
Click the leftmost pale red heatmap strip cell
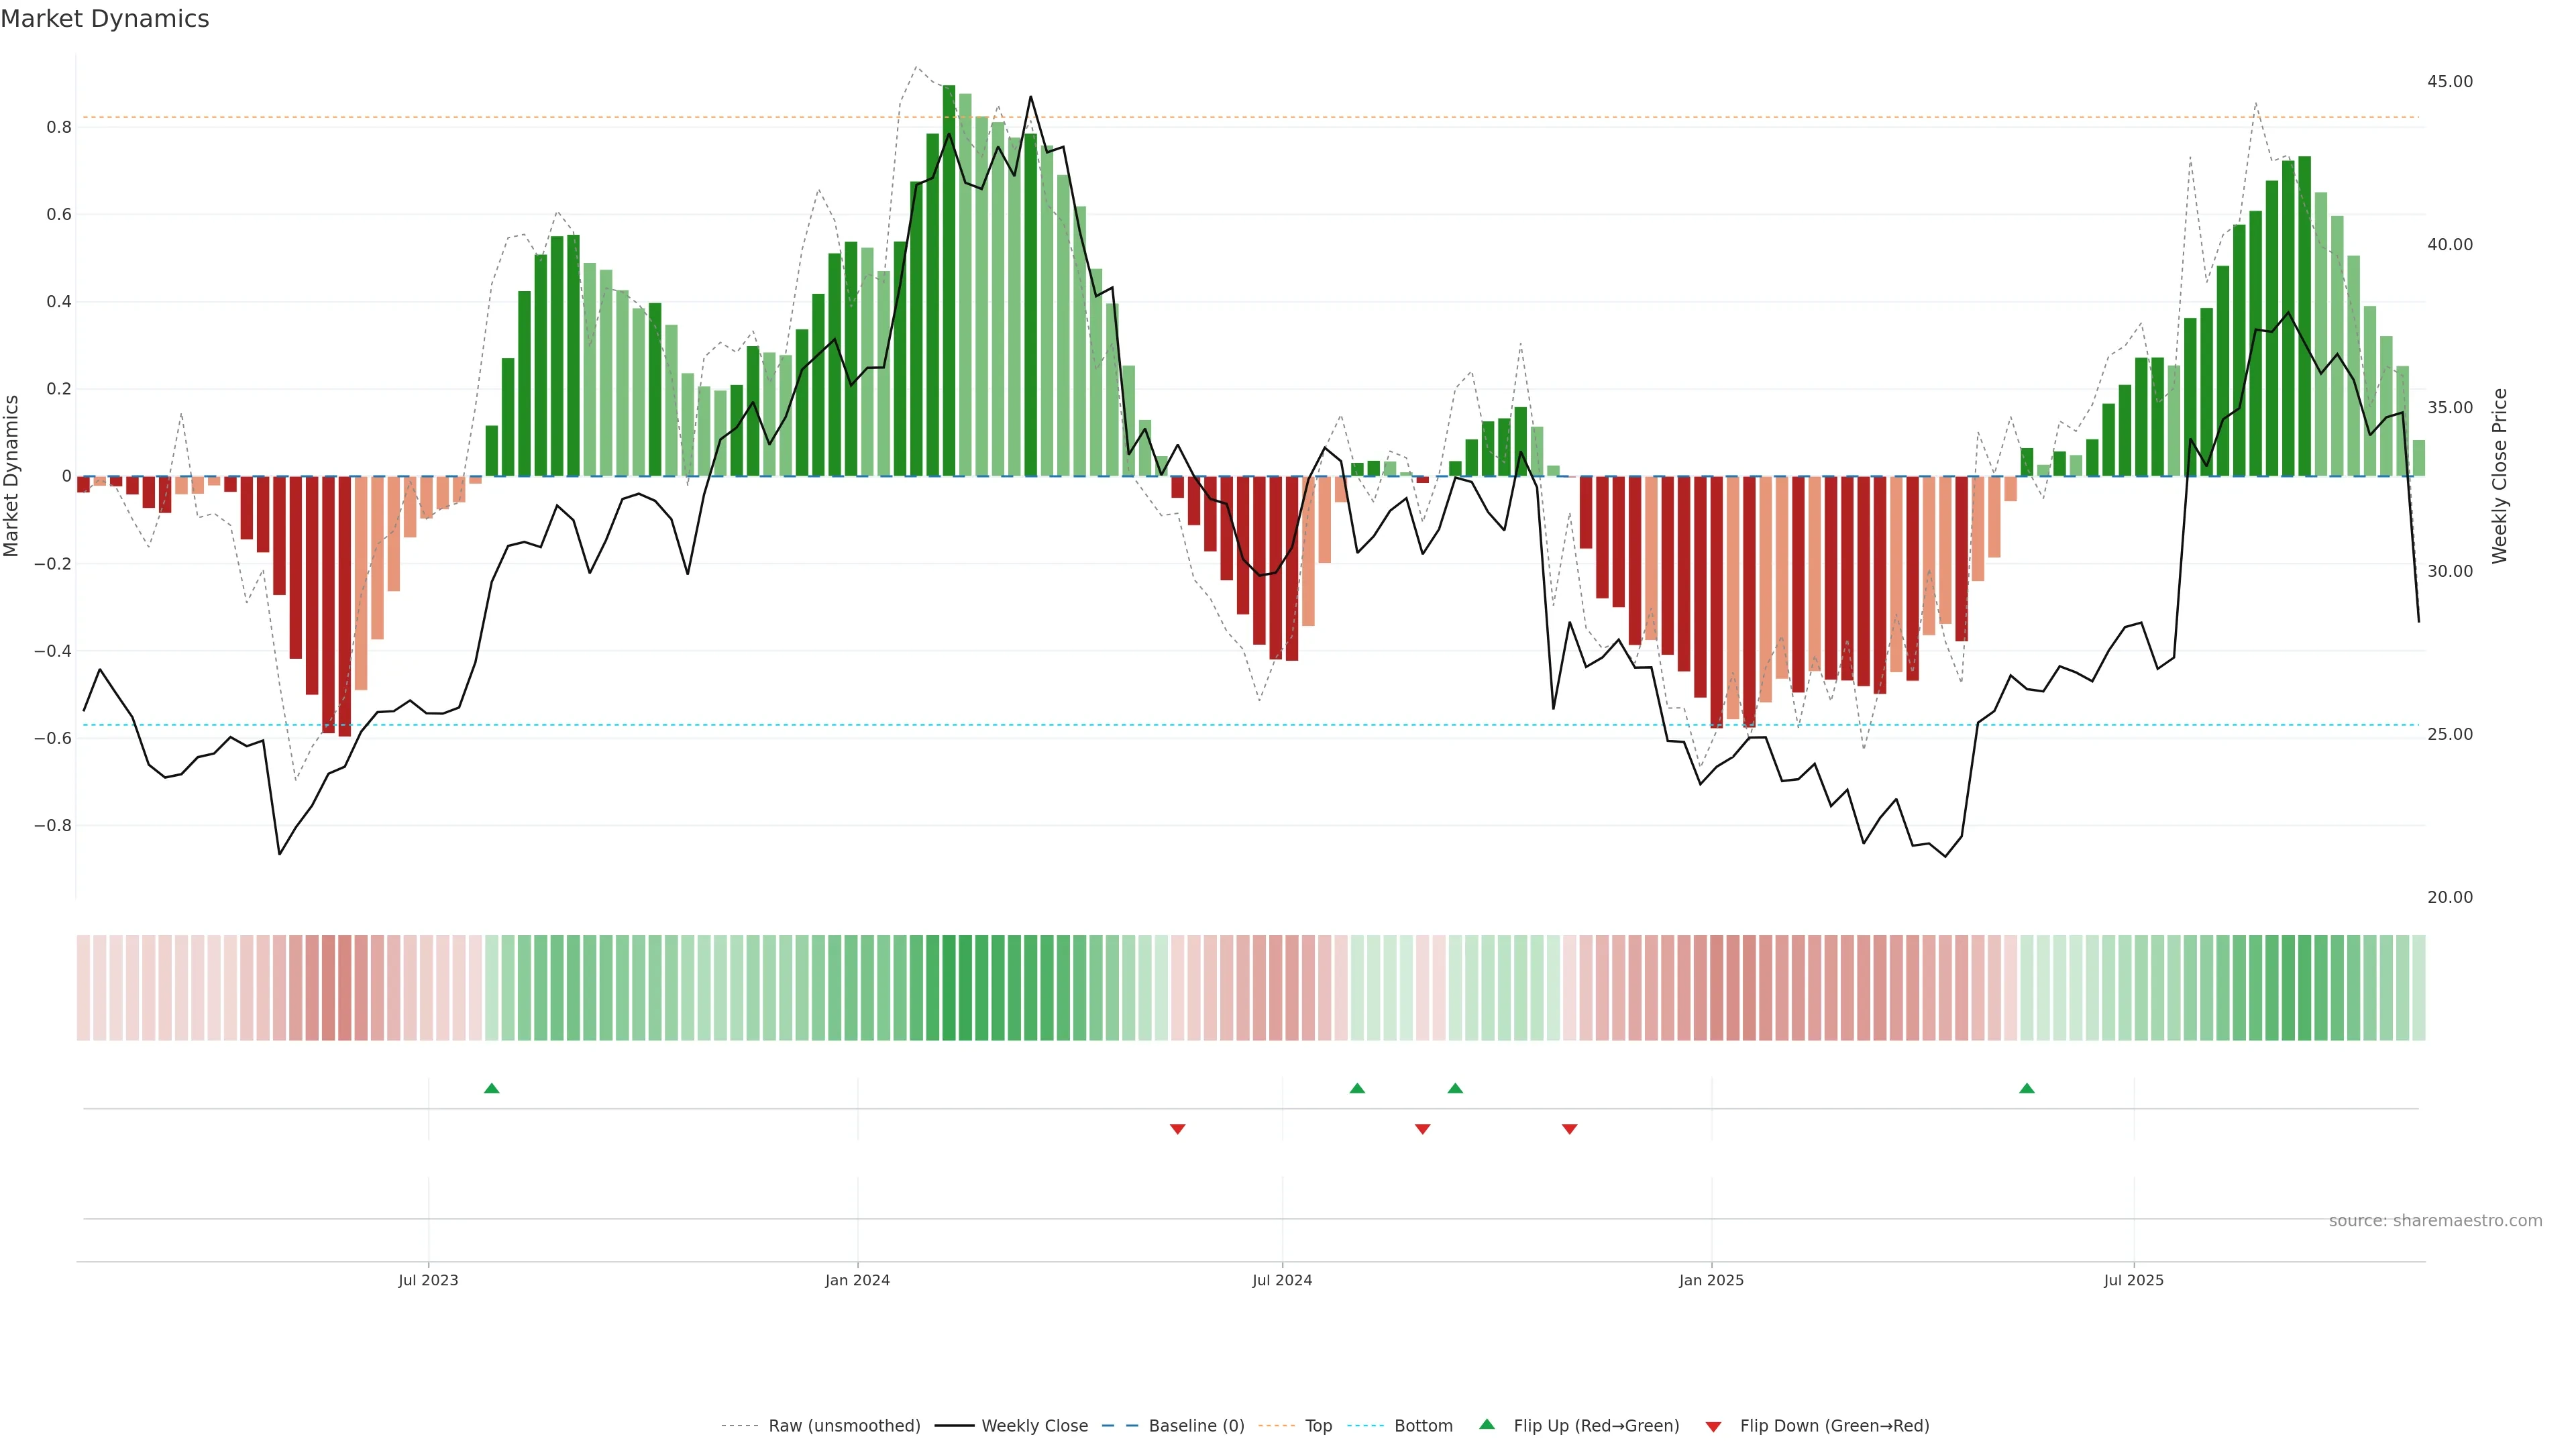coord(83,988)
